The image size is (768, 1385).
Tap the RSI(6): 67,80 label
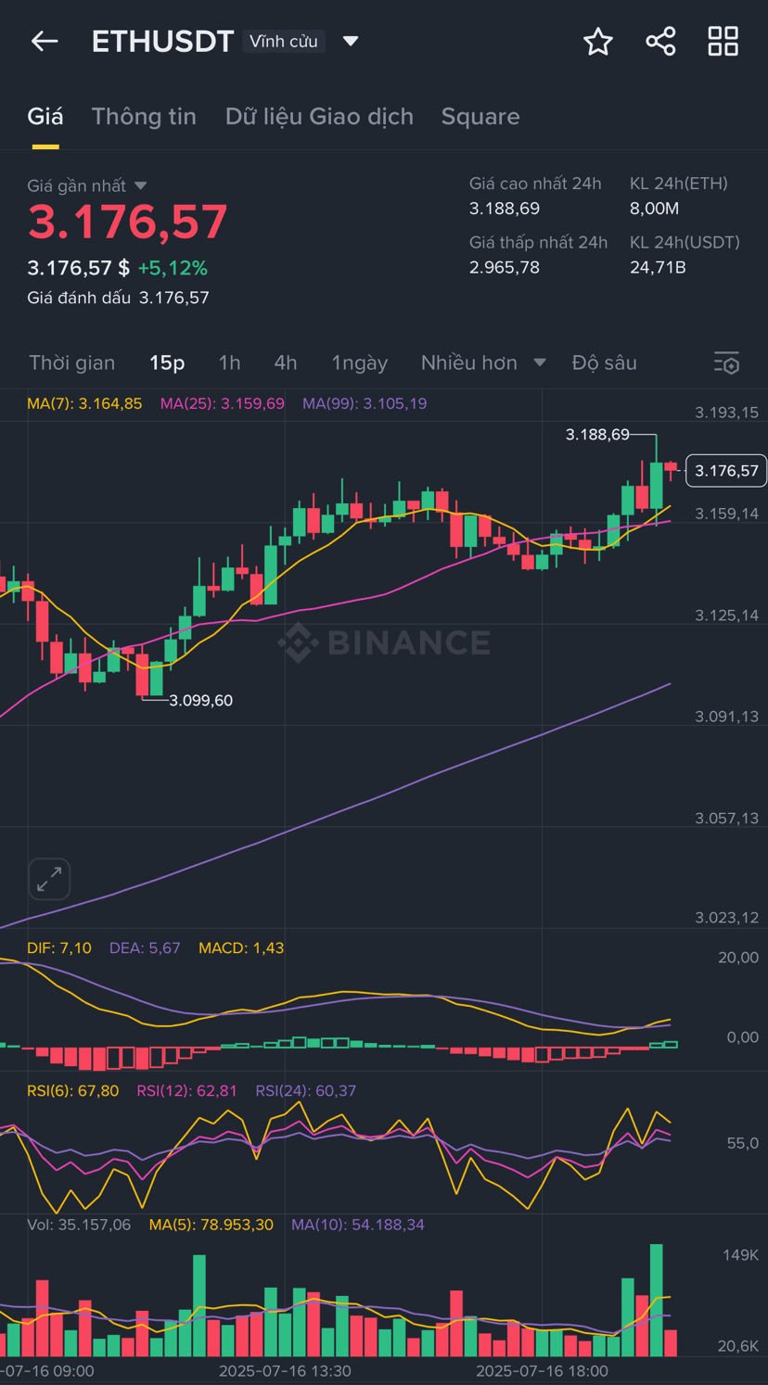pyautogui.click(x=73, y=1090)
